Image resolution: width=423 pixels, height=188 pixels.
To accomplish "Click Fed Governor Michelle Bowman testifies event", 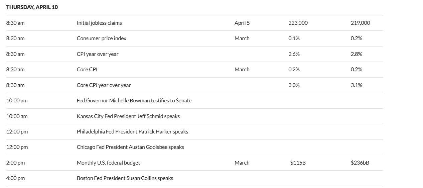I will click(x=134, y=101).
